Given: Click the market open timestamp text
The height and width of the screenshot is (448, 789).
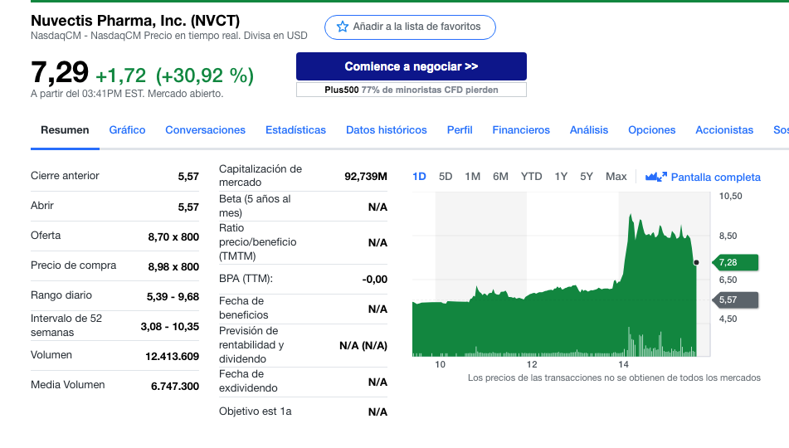Looking at the screenshot, I should tap(127, 94).
